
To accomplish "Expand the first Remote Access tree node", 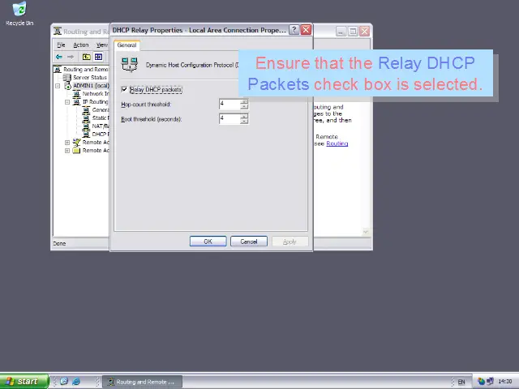I will pos(67,143).
